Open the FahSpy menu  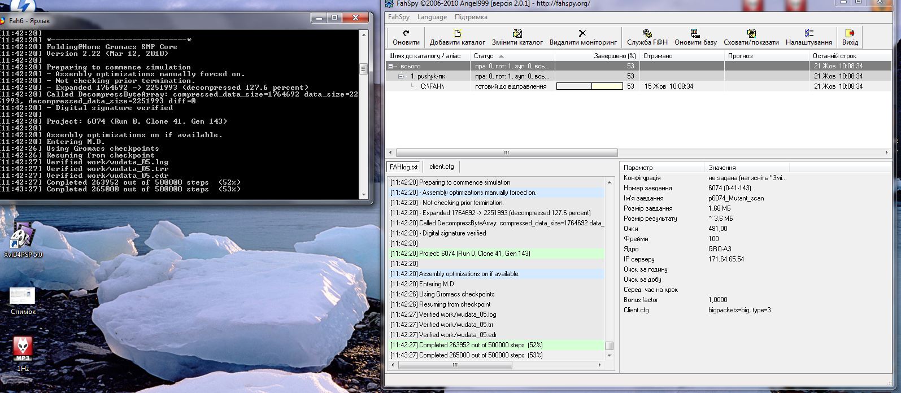click(399, 17)
